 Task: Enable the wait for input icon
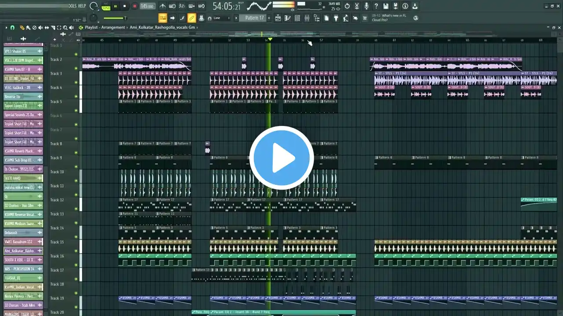tap(172, 6)
